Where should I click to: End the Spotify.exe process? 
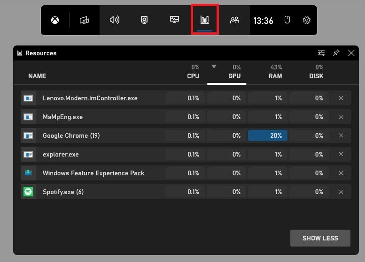(341, 192)
